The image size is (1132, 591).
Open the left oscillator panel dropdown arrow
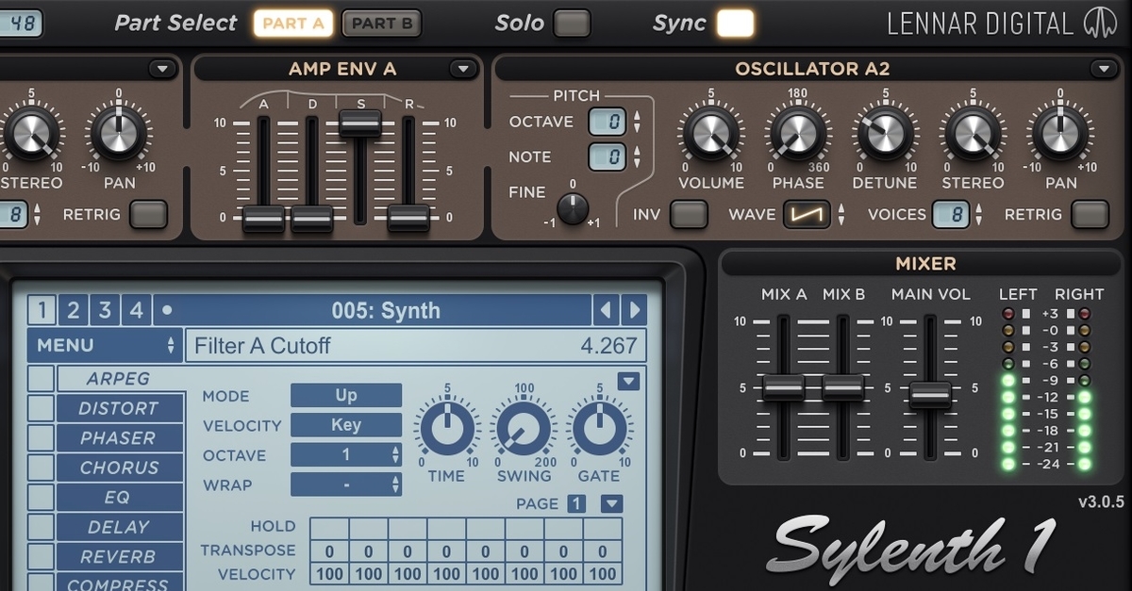162,69
